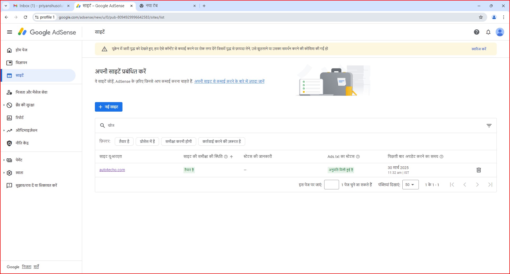The image size is (510, 274).
Task: Open Chrome three-dot menu
Action: (x=504, y=17)
